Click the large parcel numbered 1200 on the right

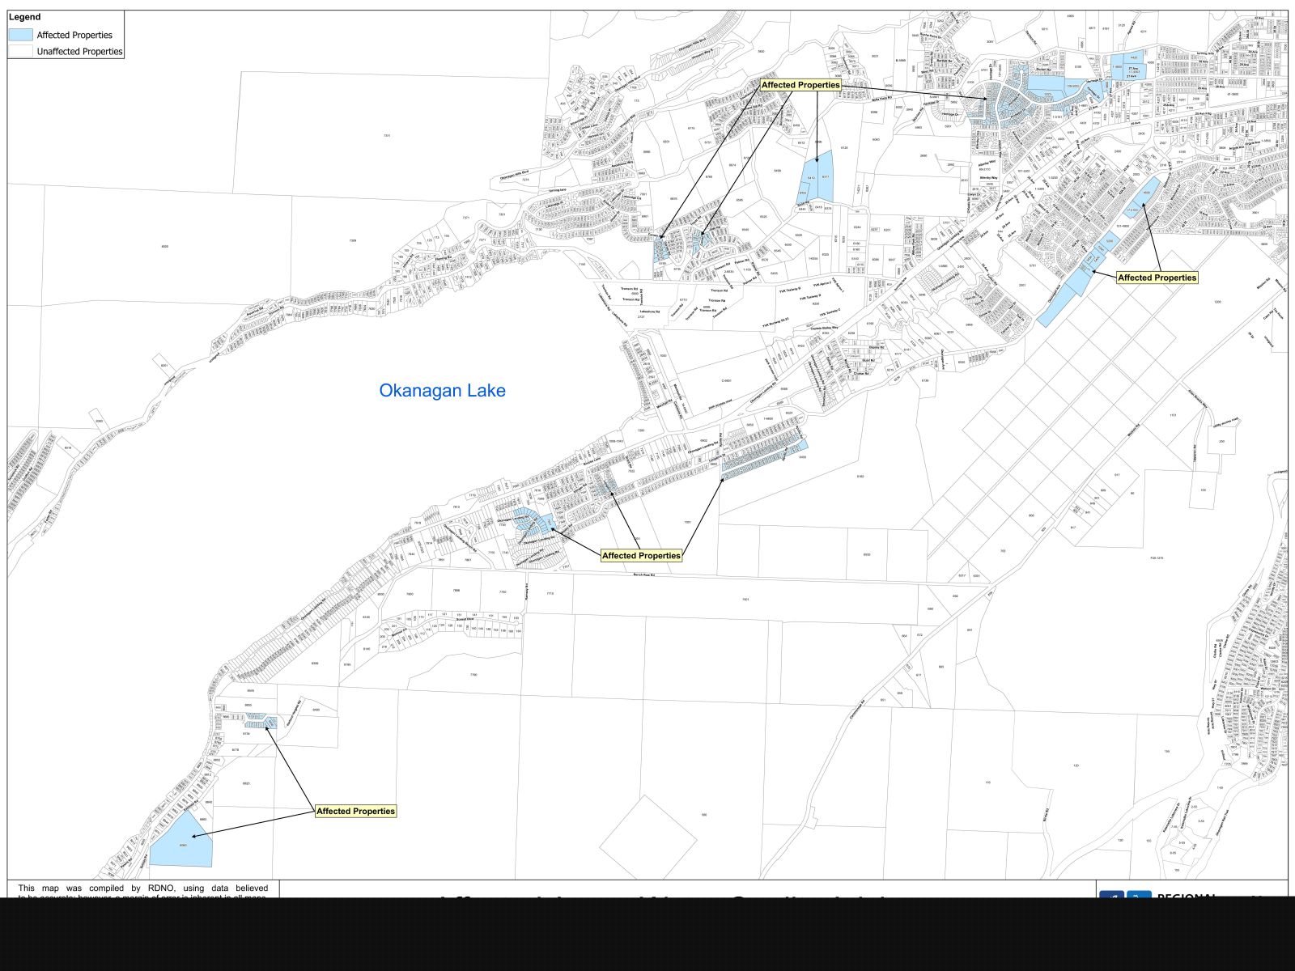pos(1216,302)
